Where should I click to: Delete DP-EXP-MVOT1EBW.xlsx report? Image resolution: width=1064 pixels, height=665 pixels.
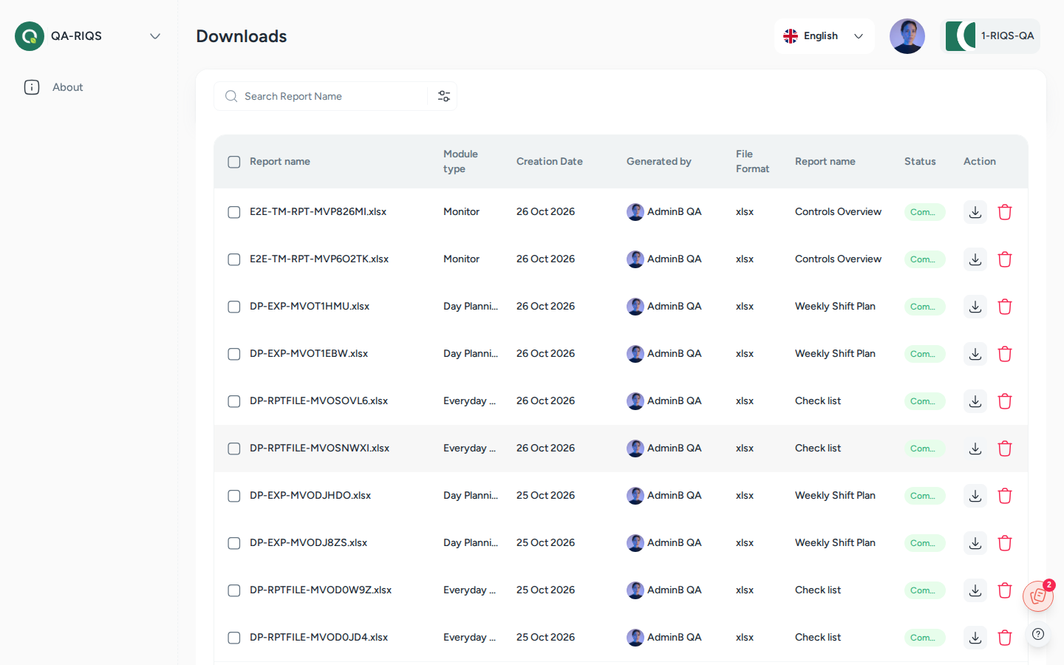pos(1005,354)
